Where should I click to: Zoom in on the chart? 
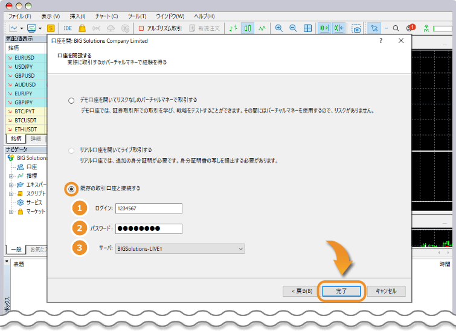(x=279, y=28)
